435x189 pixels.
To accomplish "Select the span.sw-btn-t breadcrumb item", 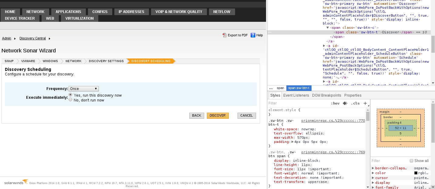I will tap(299, 88).
